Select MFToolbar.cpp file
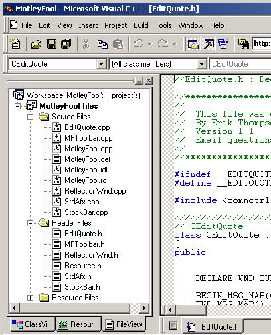The width and height of the screenshot is (271, 335). point(88,138)
